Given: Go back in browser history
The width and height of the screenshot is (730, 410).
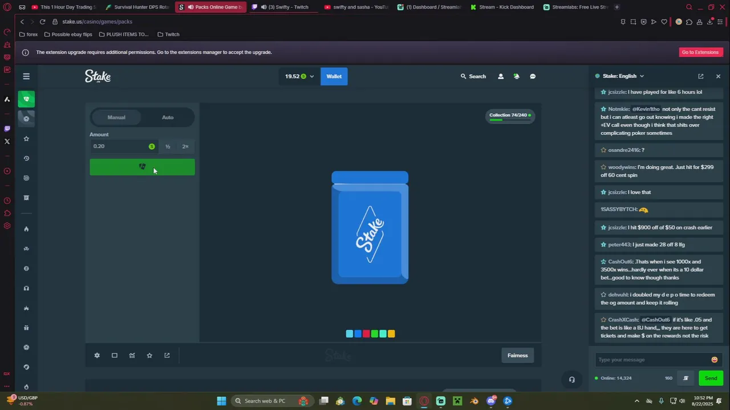Looking at the screenshot, I should pos(22,22).
